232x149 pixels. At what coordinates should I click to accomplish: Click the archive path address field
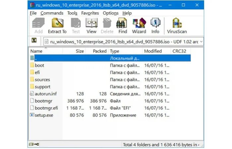pyautogui.click(x=123, y=41)
